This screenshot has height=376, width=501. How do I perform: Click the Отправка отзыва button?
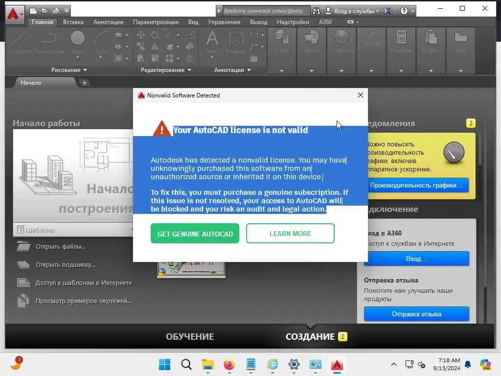coord(416,314)
